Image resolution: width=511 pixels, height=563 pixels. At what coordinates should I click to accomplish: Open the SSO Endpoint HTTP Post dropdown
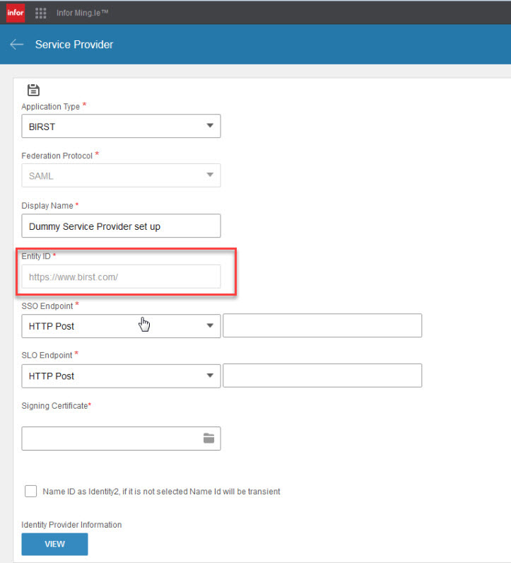pos(121,326)
